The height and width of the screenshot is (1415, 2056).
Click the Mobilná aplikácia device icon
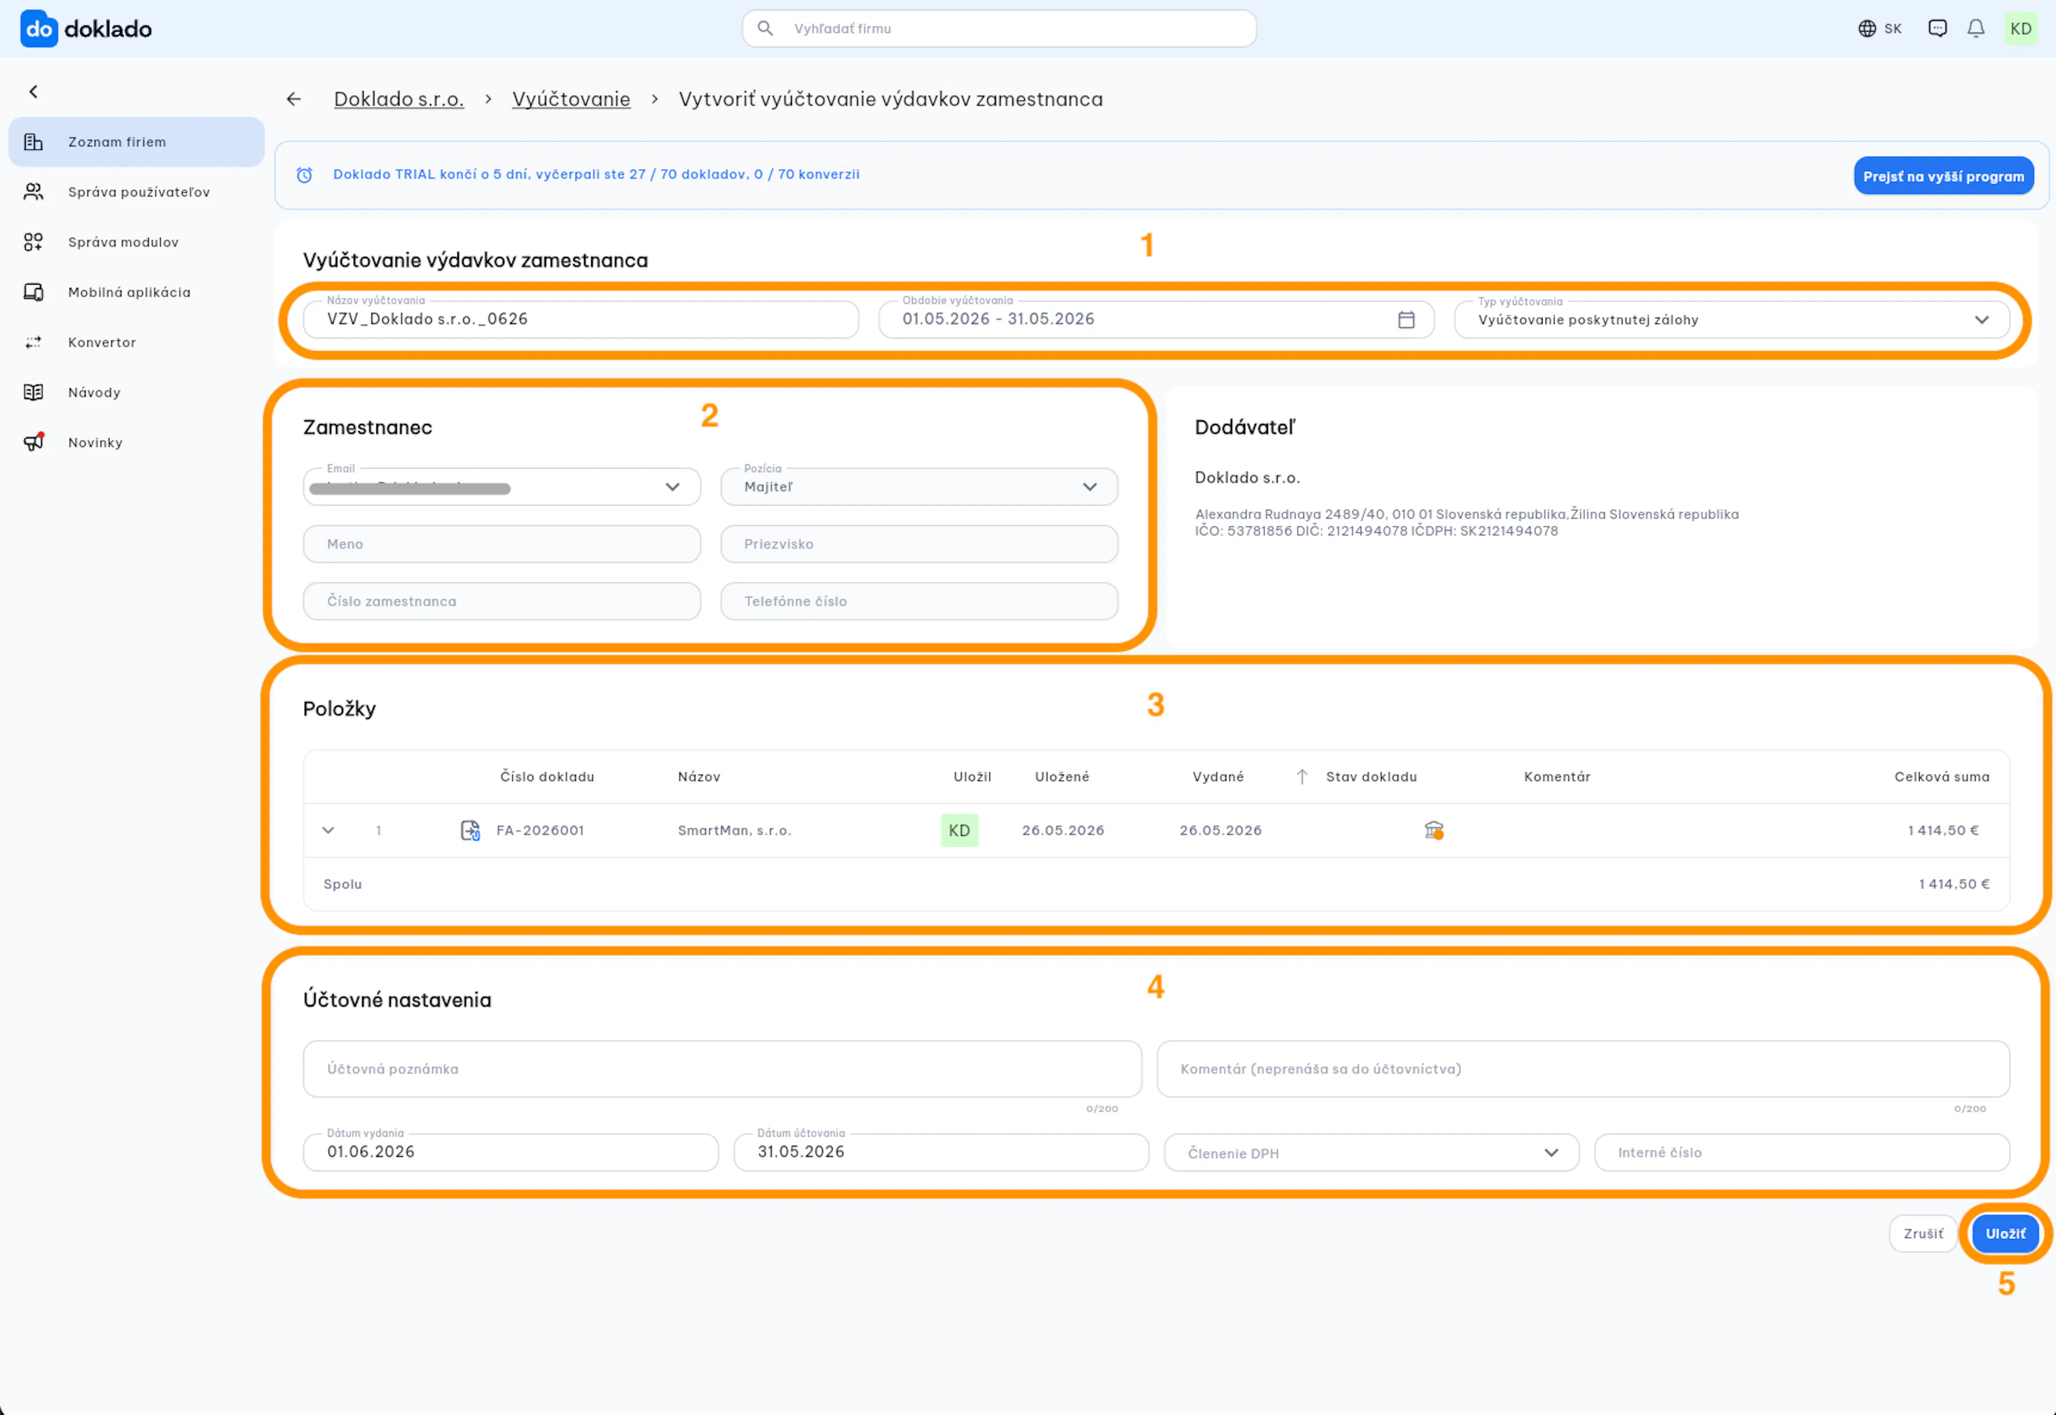[34, 292]
